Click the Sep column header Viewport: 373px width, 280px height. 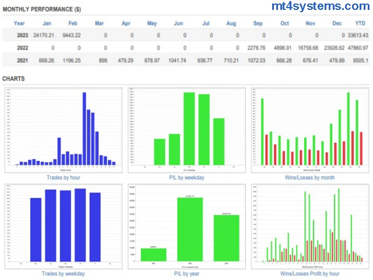point(258,23)
